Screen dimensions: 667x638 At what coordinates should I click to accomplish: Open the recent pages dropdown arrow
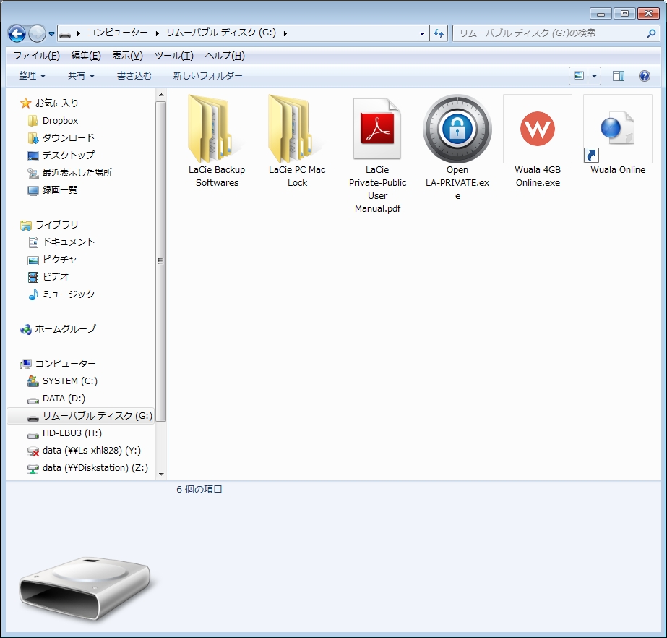[x=51, y=34]
